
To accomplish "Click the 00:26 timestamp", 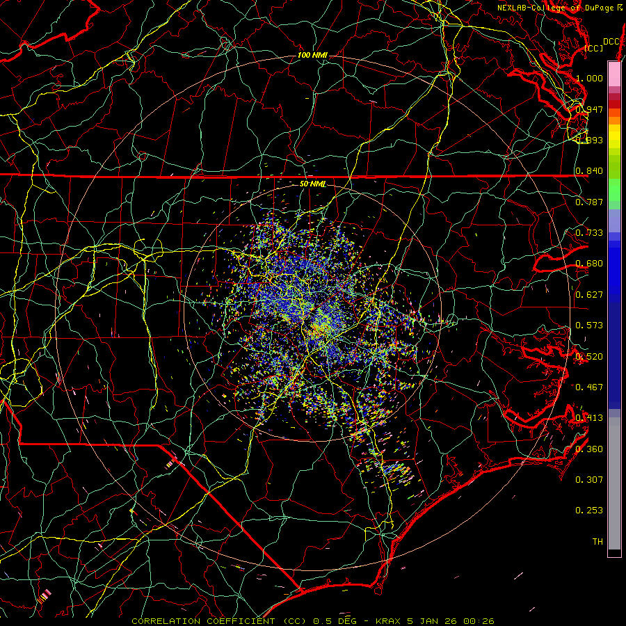I will click(x=479, y=621).
